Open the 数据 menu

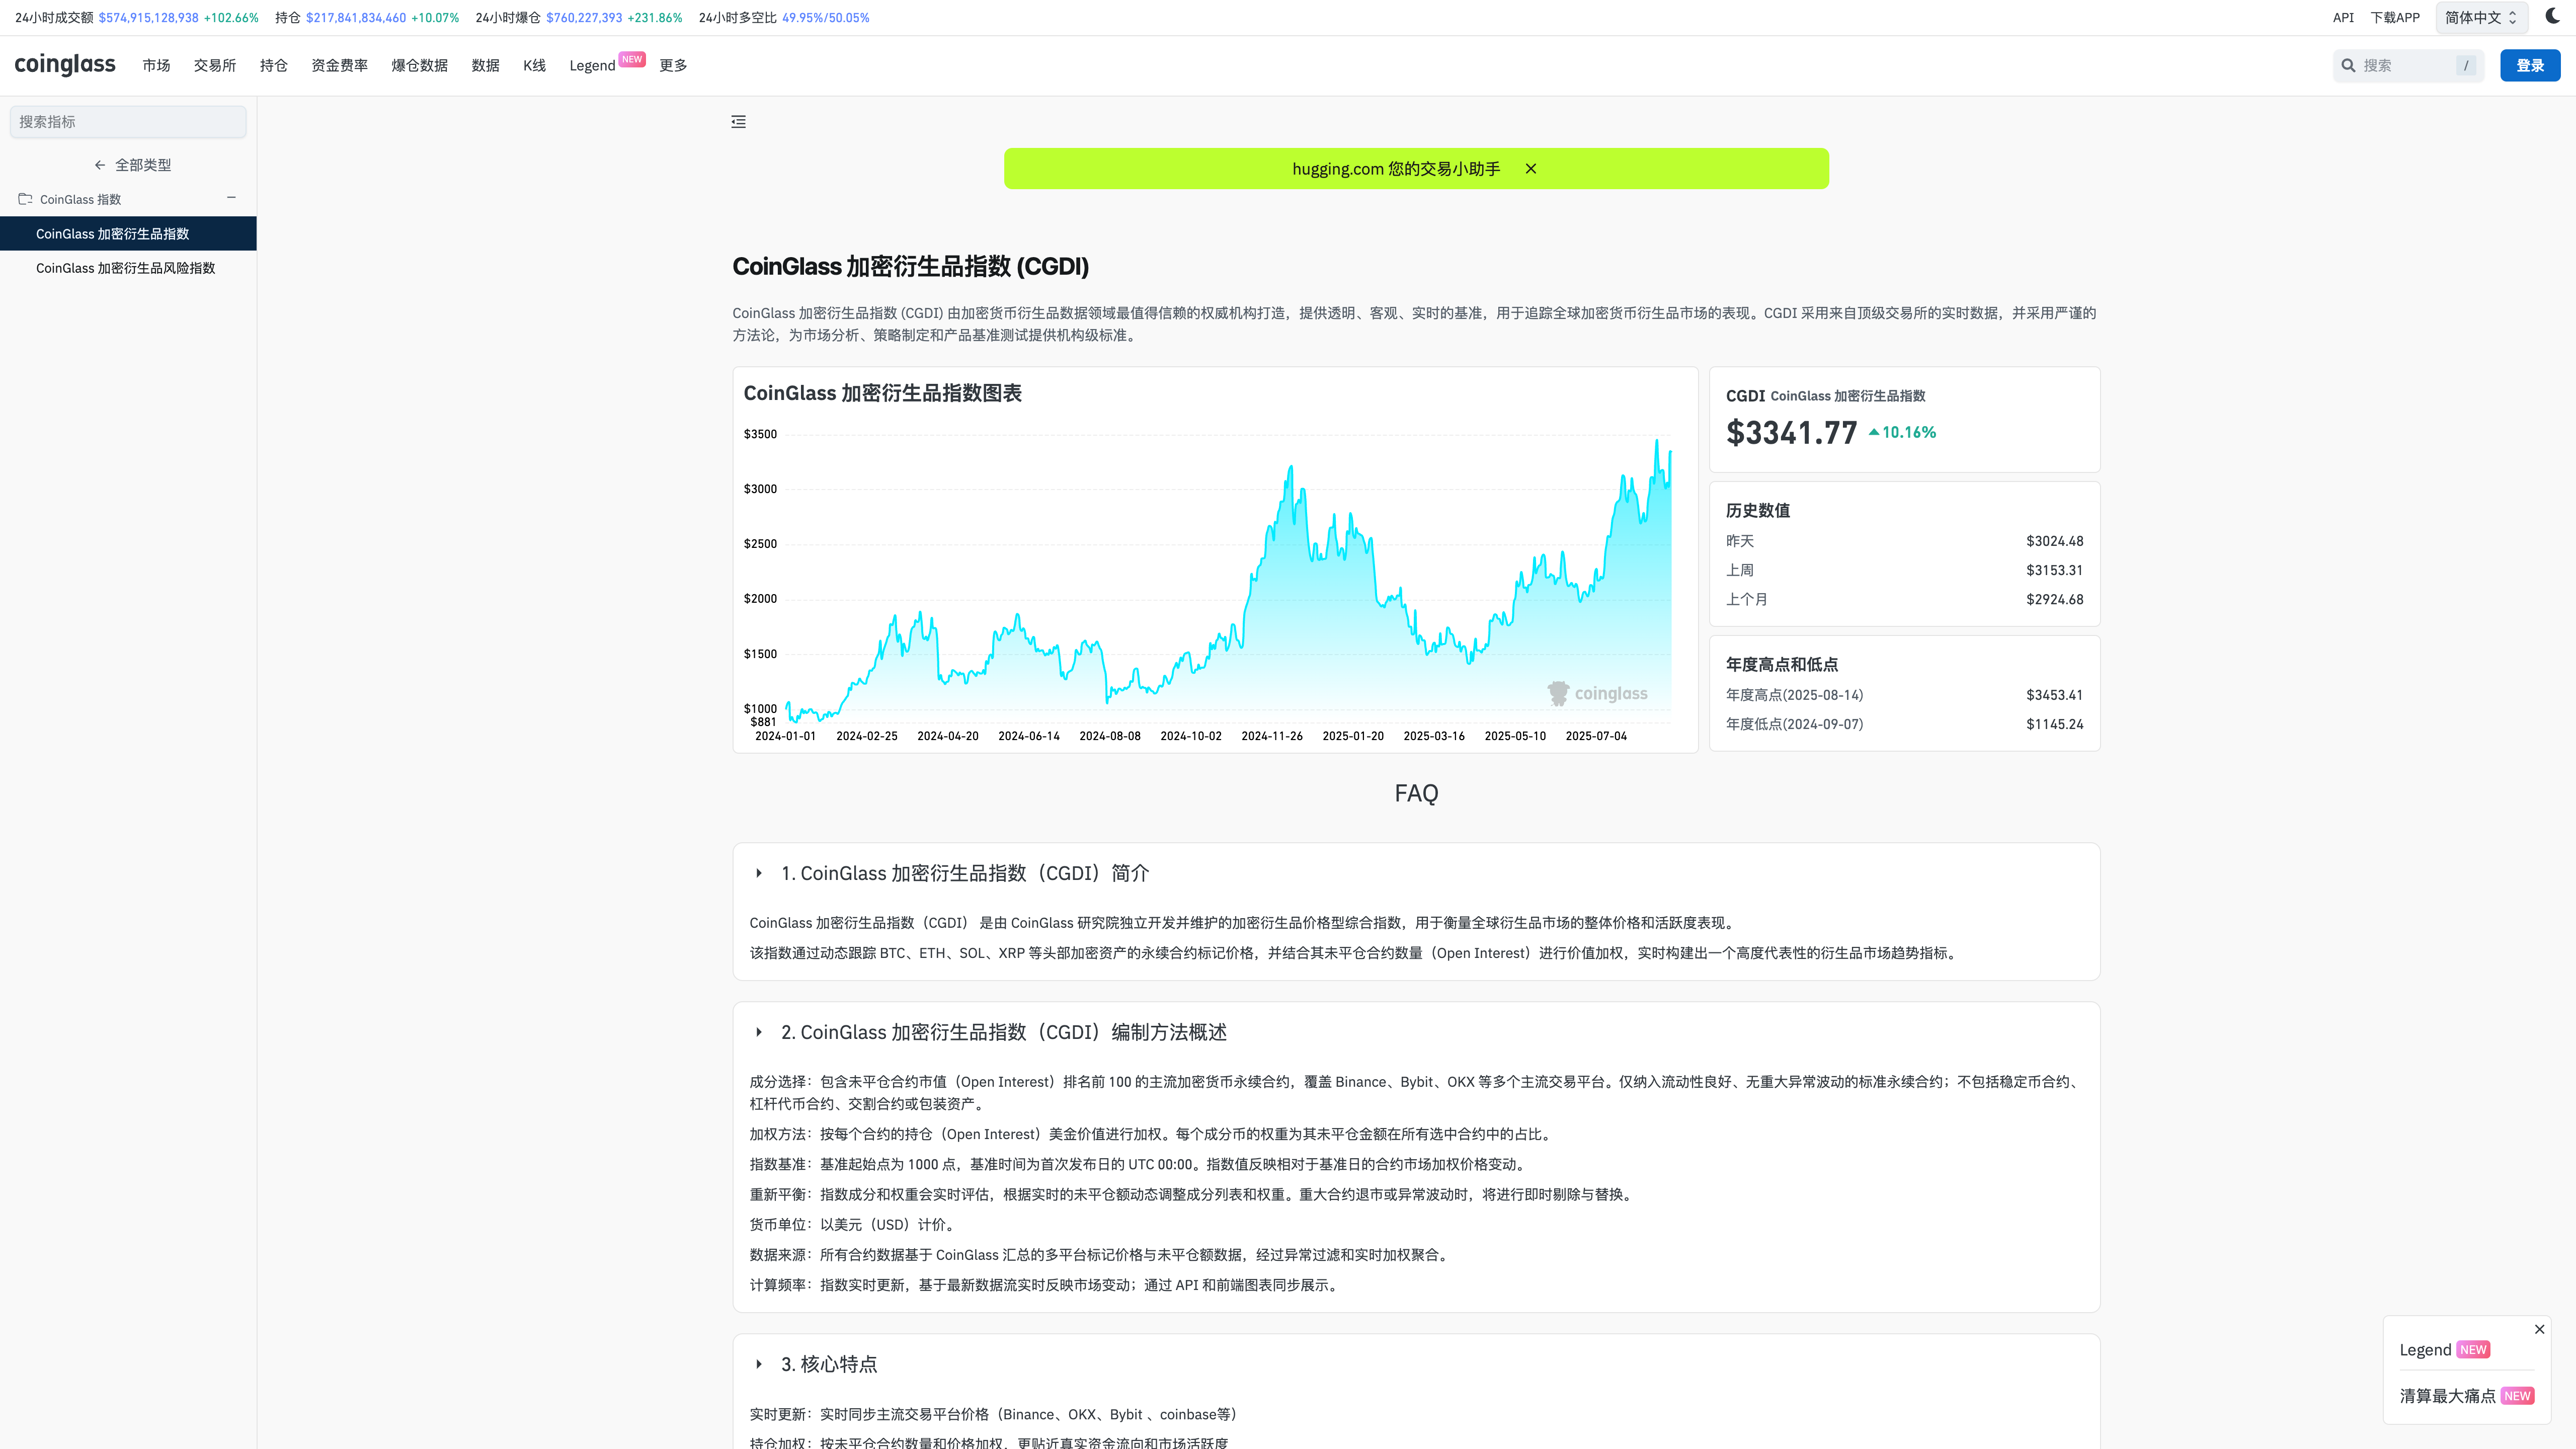pyautogui.click(x=485, y=66)
